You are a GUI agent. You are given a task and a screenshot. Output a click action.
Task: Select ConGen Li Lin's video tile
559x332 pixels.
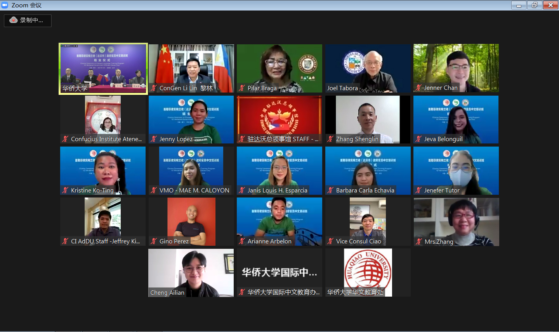point(191,68)
